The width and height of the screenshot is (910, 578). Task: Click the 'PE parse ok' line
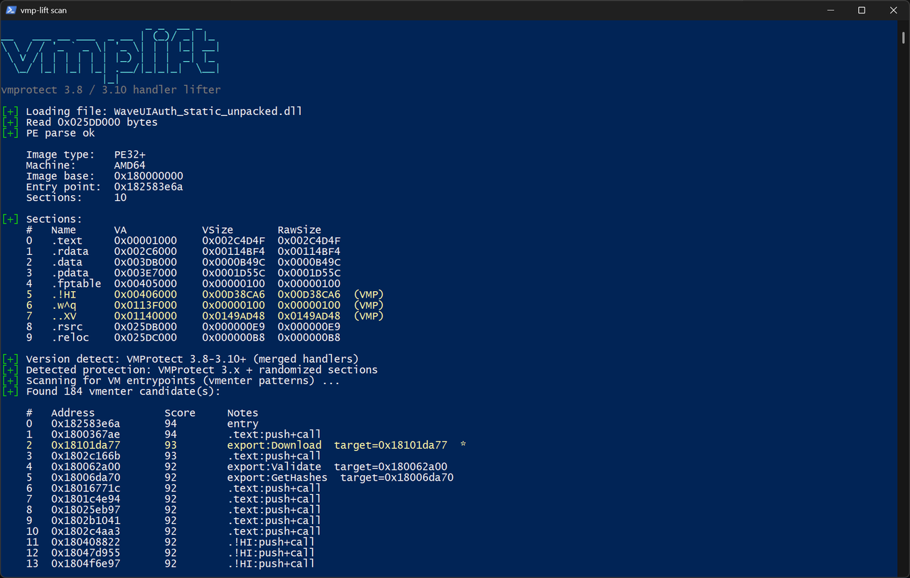point(60,133)
